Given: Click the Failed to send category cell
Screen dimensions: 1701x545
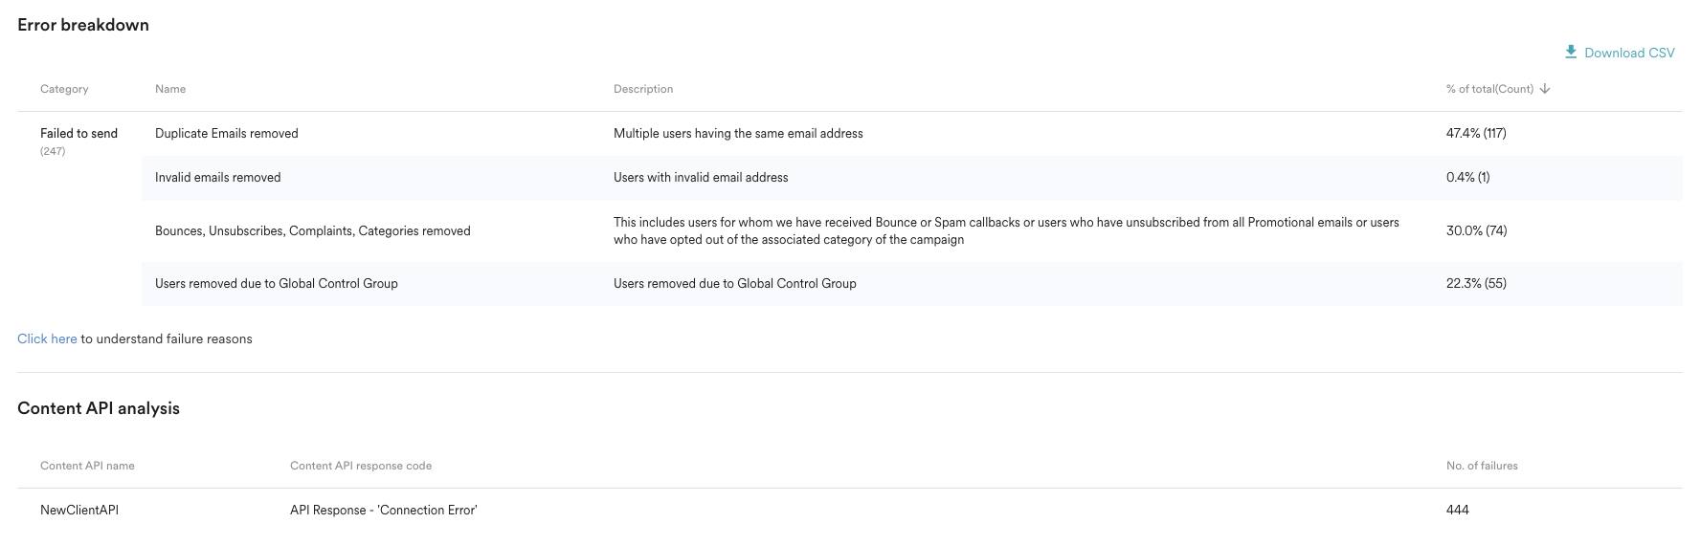Looking at the screenshot, I should 78,134.
